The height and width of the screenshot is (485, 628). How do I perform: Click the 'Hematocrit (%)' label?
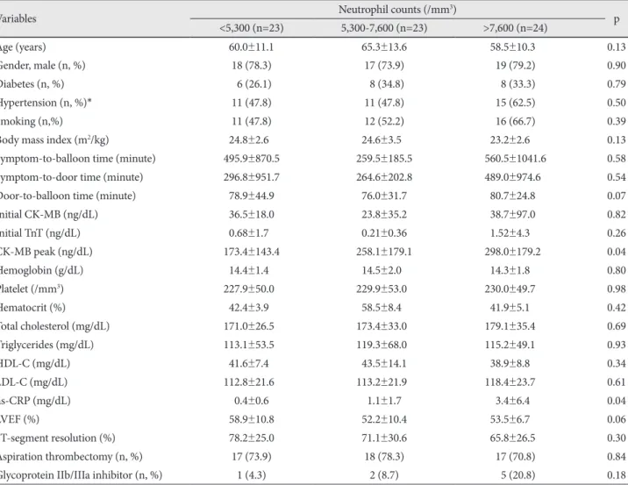pos(32,308)
